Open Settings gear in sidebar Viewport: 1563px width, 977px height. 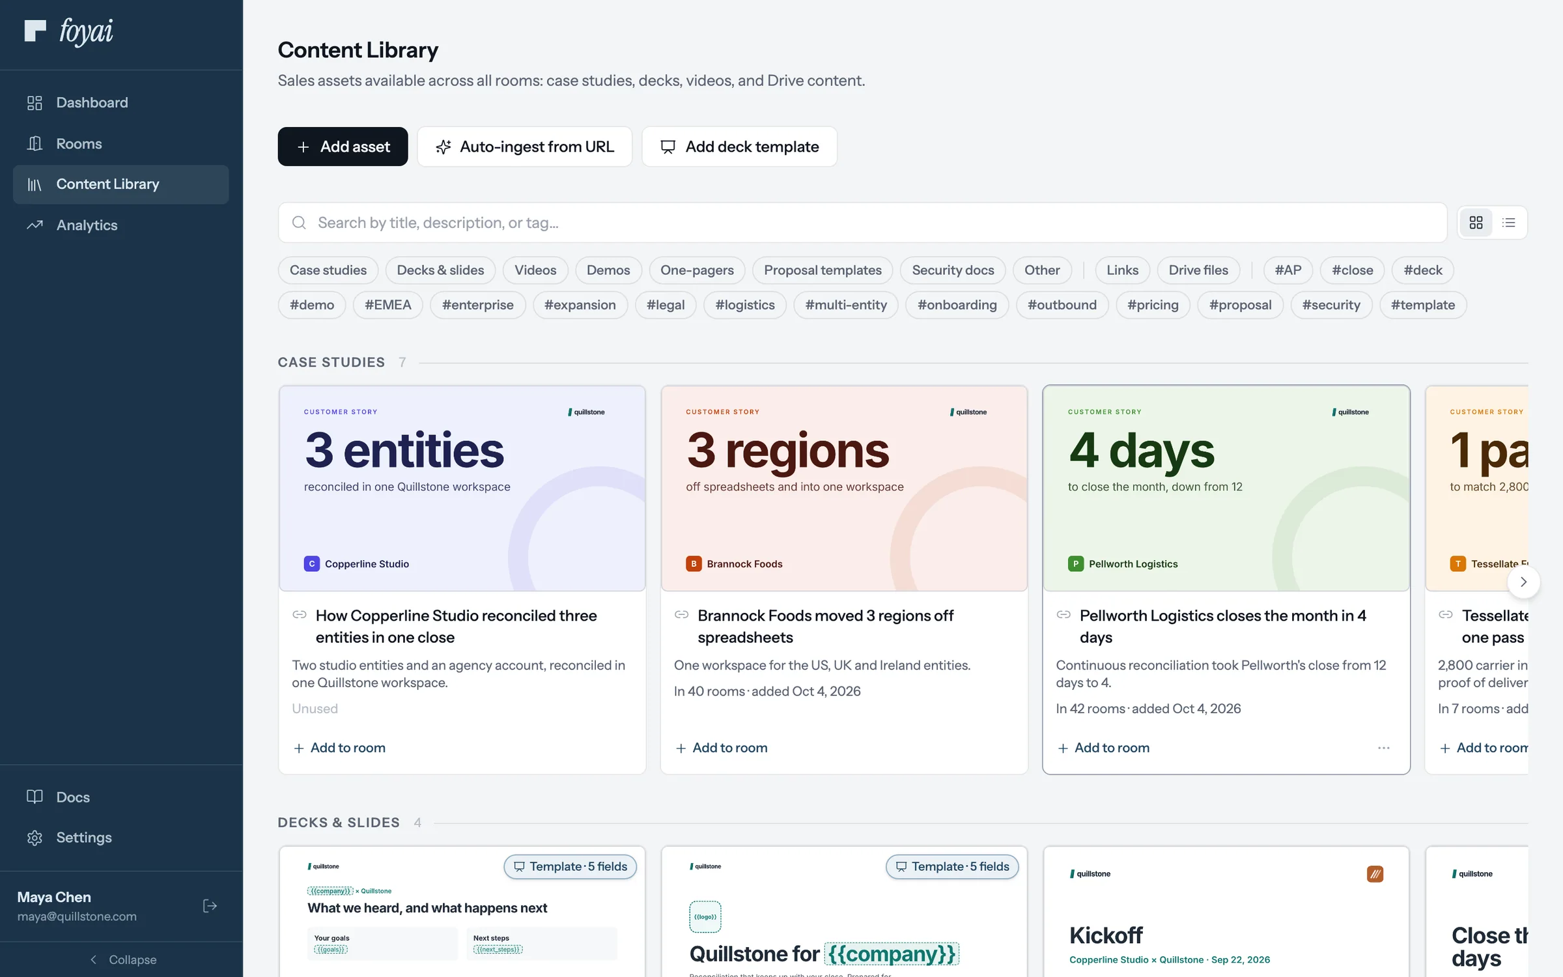pyautogui.click(x=121, y=838)
